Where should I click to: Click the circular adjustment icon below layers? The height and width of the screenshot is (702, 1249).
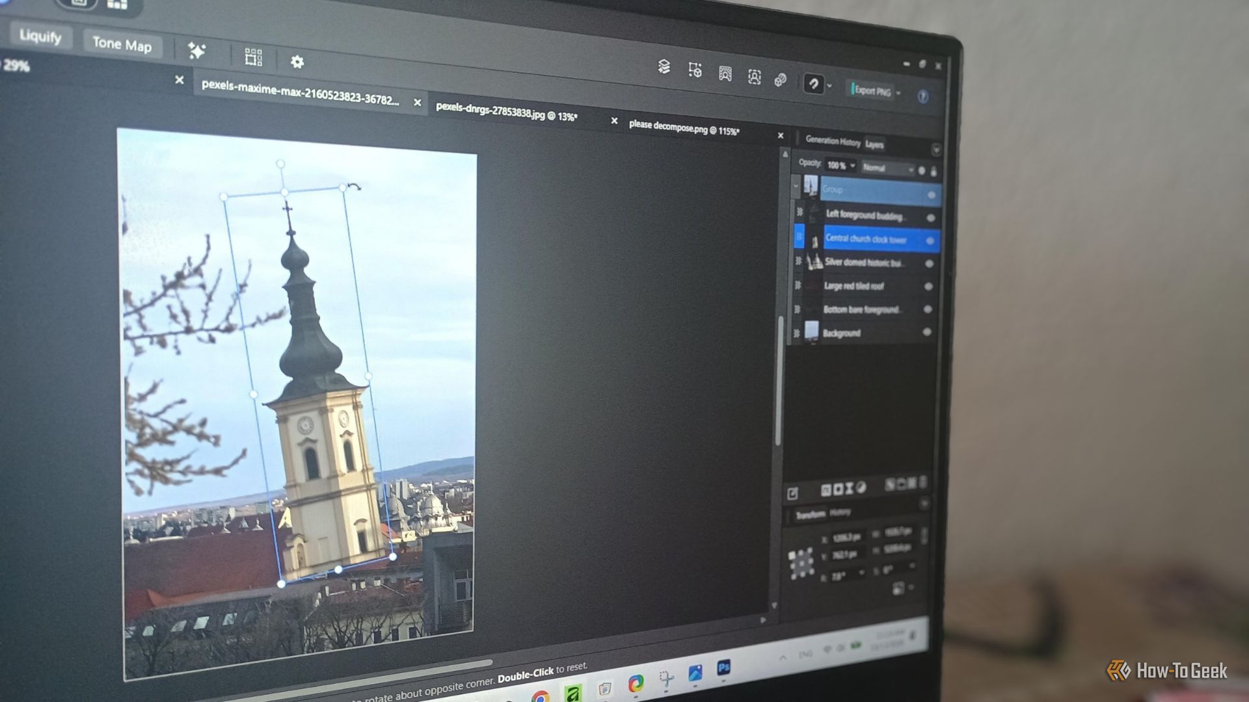pos(861,487)
